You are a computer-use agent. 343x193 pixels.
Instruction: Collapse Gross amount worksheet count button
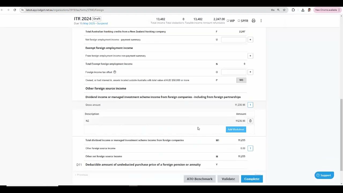250,105
